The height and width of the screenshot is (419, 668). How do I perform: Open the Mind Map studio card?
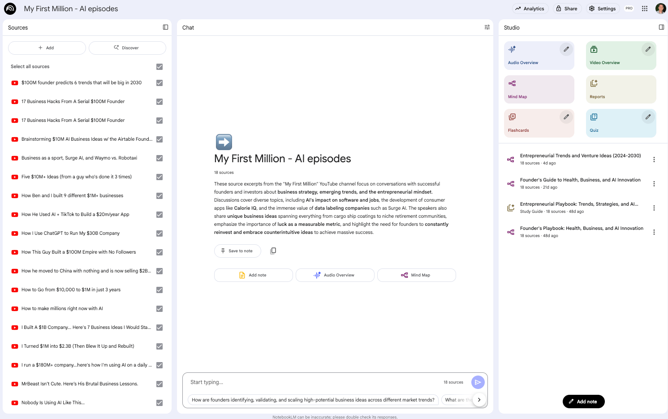pyautogui.click(x=539, y=90)
